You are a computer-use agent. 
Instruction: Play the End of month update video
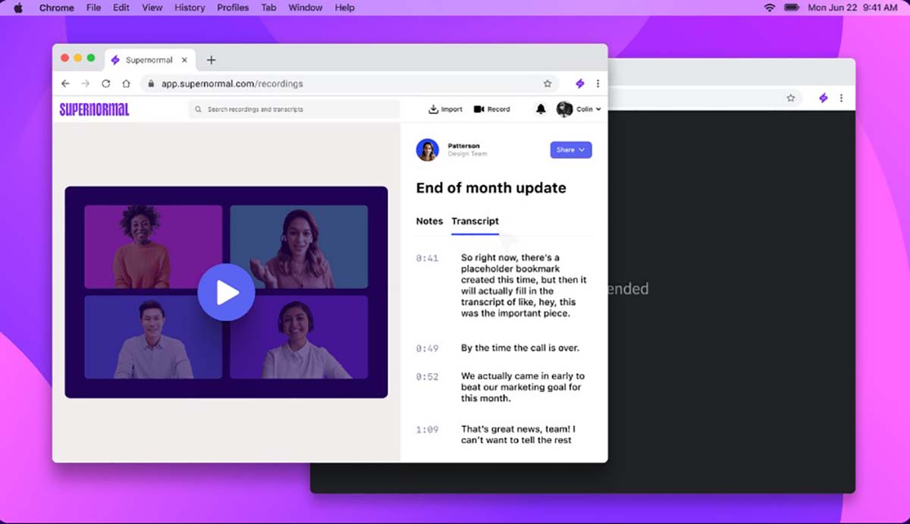coord(226,292)
